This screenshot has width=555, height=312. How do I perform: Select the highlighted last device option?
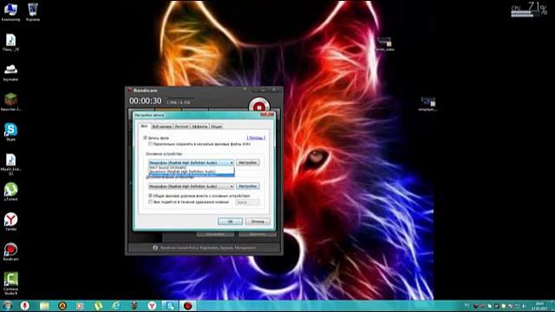click(191, 175)
